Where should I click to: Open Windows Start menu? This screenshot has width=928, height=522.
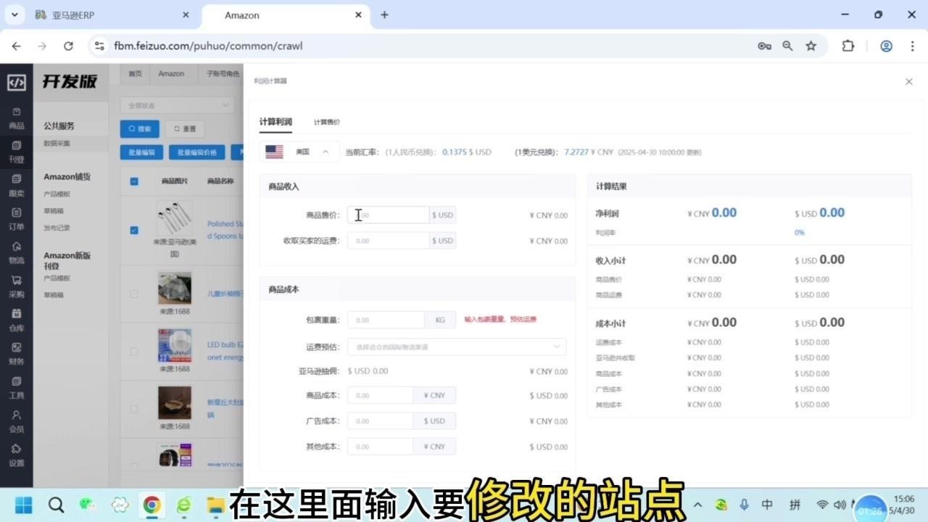point(23,505)
